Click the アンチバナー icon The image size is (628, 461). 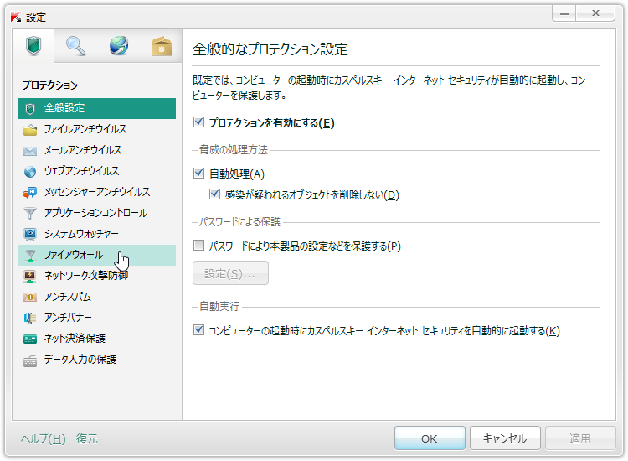click(x=30, y=318)
